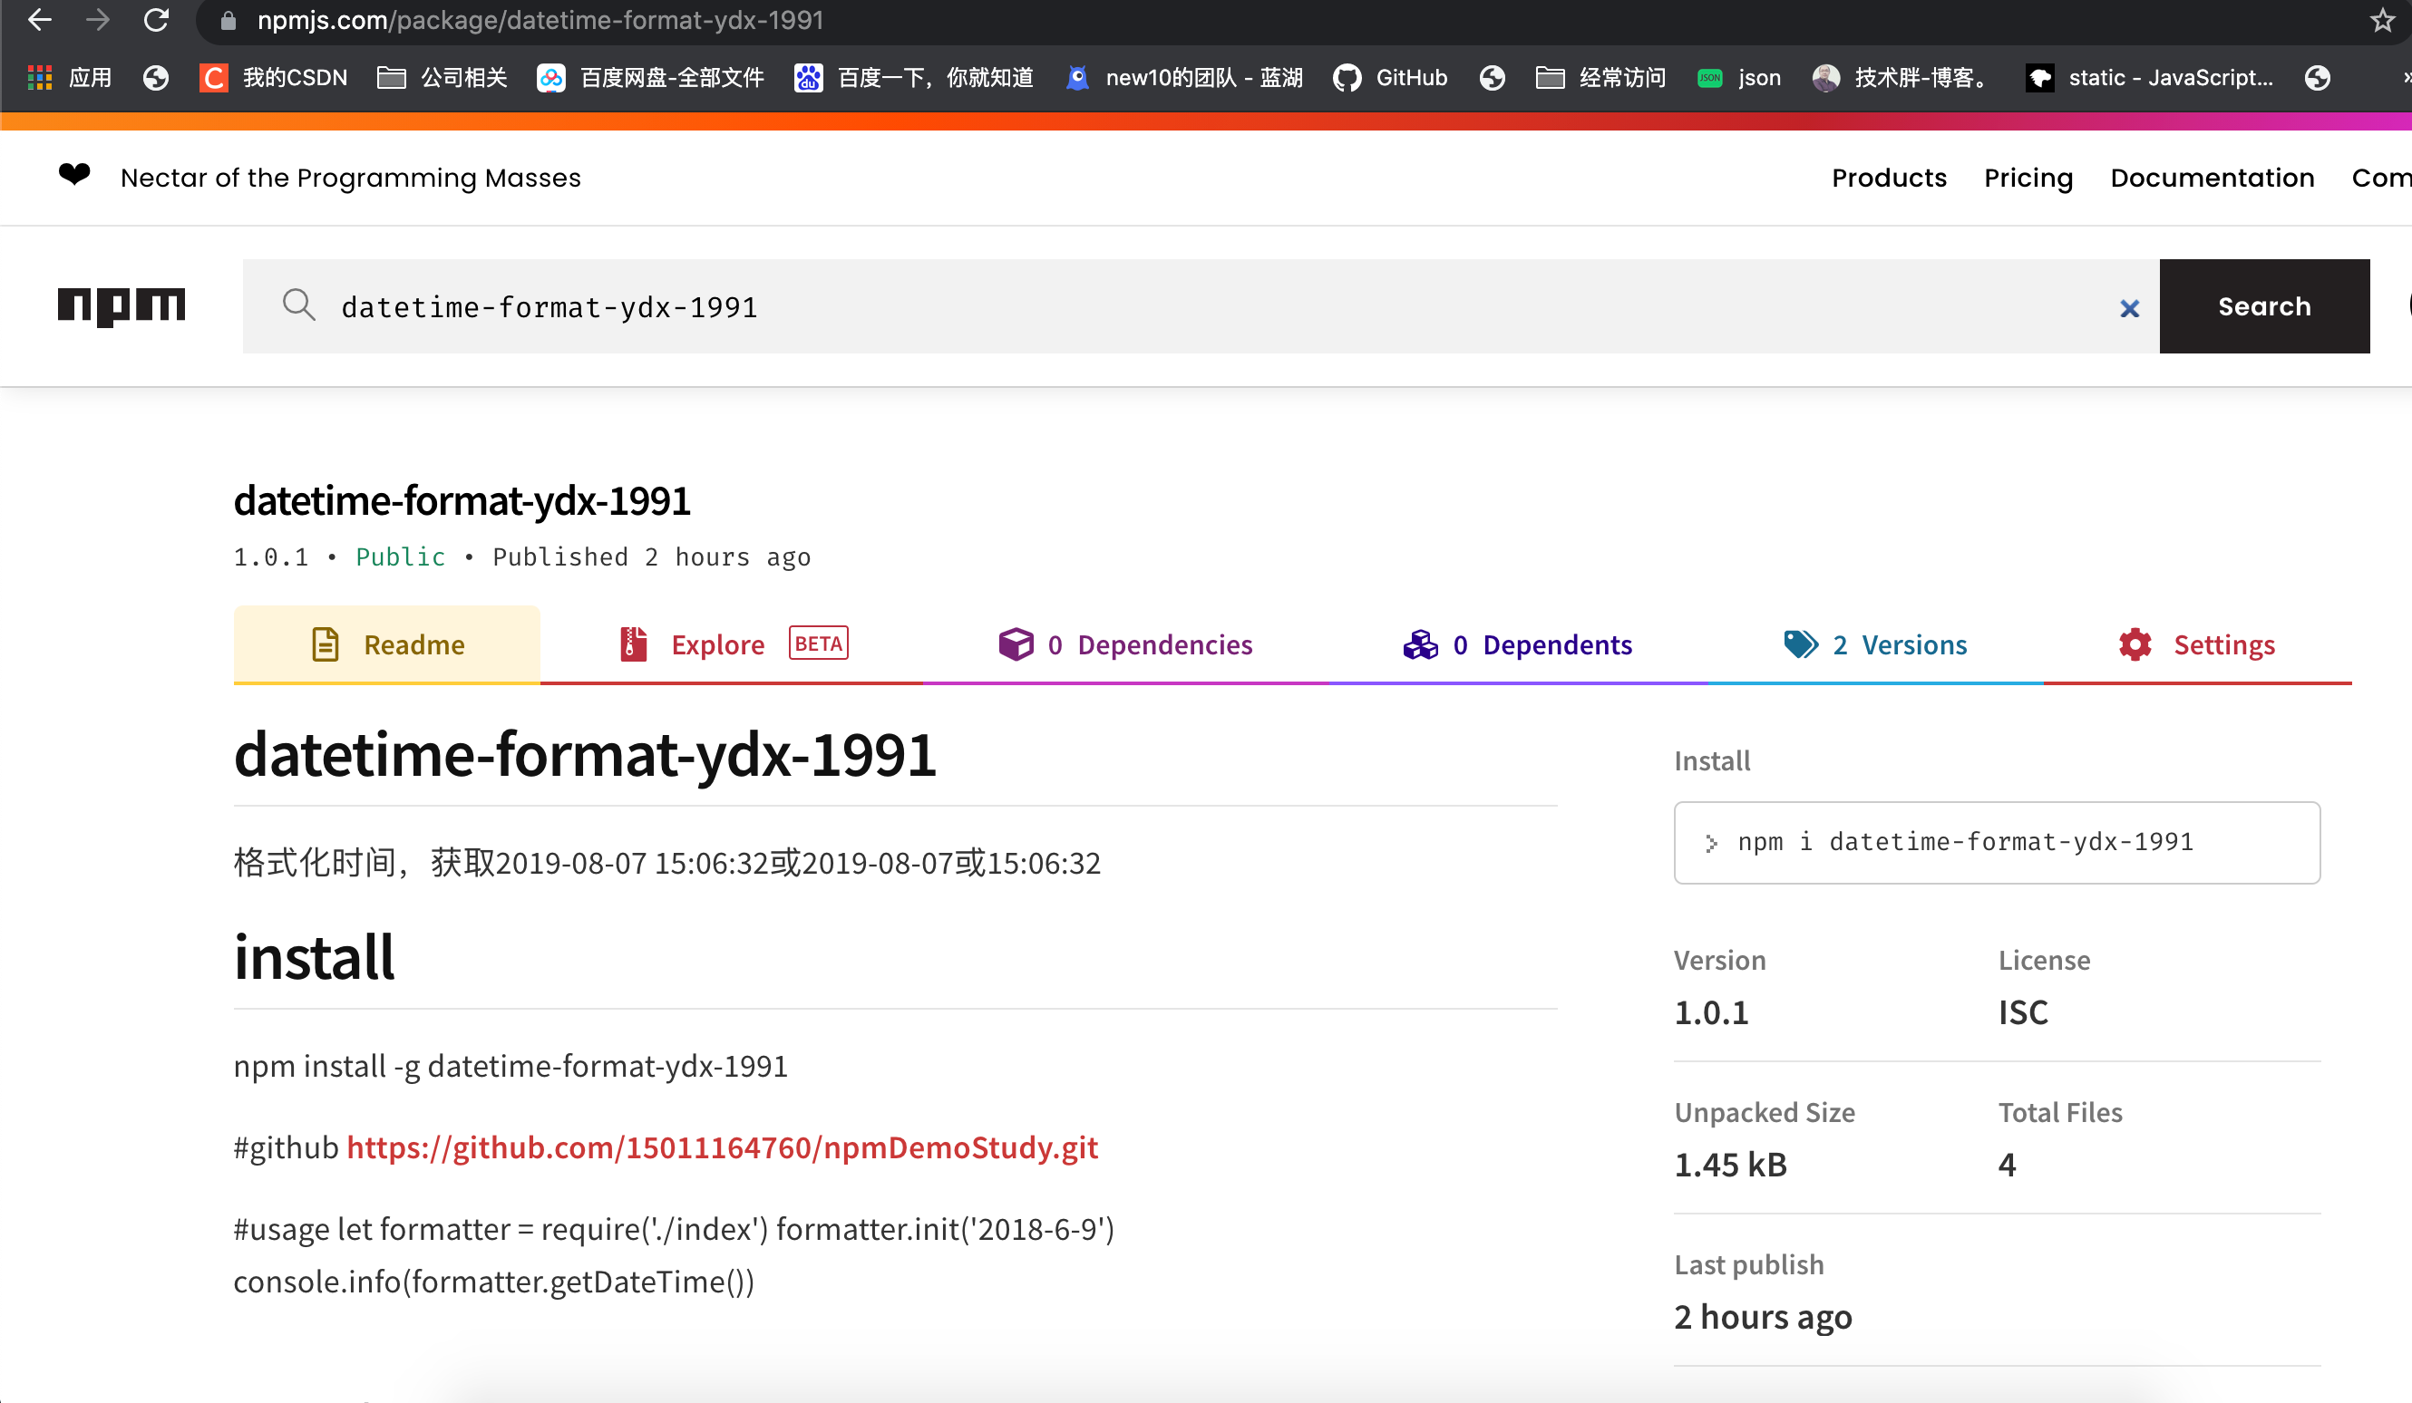Click the browser back arrow

[x=39, y=20]
